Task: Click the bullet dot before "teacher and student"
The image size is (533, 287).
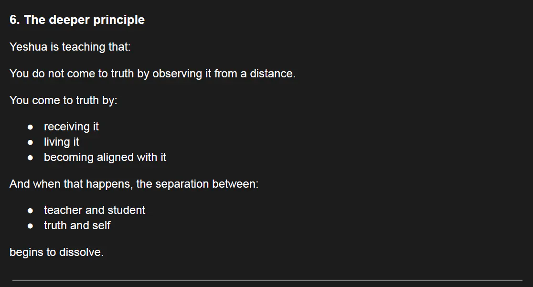Action: [x=31, y=211]
